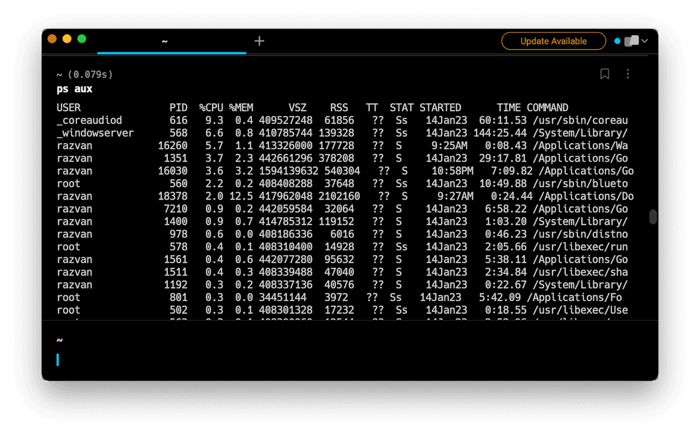Viewport: 700px width, 436px height.
Task: Click the %CPU column header
Action: 211,107
